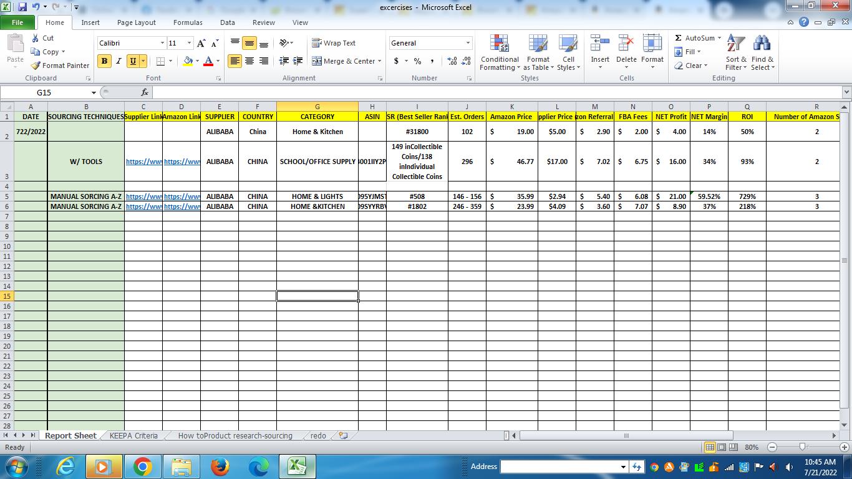The height and width of the screenshot is (479, 852).
Task: Open the font name dropdown
Action: click(x=162, y=43)
